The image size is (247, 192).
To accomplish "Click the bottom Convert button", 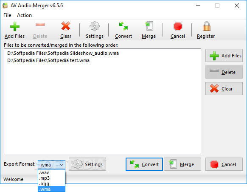I will (144, 164).
